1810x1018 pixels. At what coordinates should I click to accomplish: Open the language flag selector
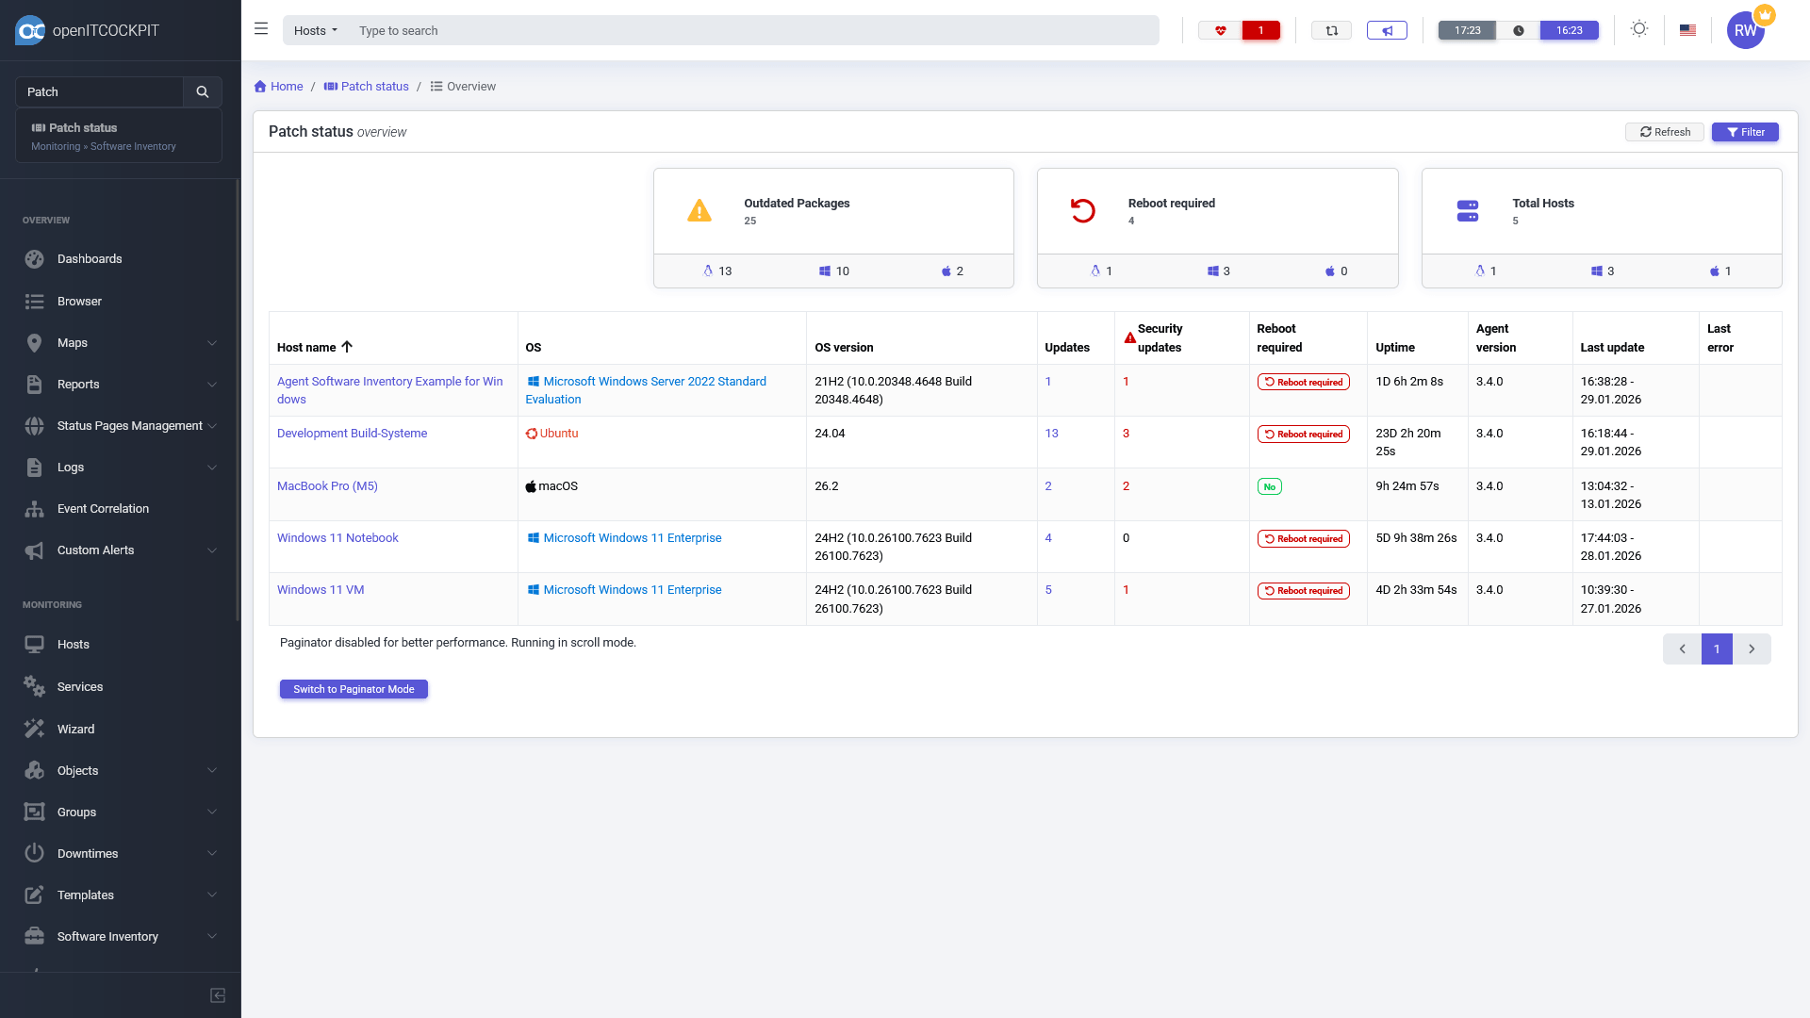(1687, 30)
